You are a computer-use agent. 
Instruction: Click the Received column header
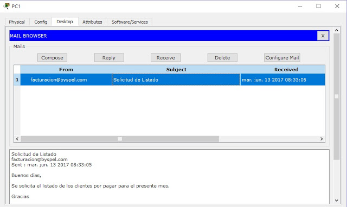pyautogui.click(x=286, y=70)
